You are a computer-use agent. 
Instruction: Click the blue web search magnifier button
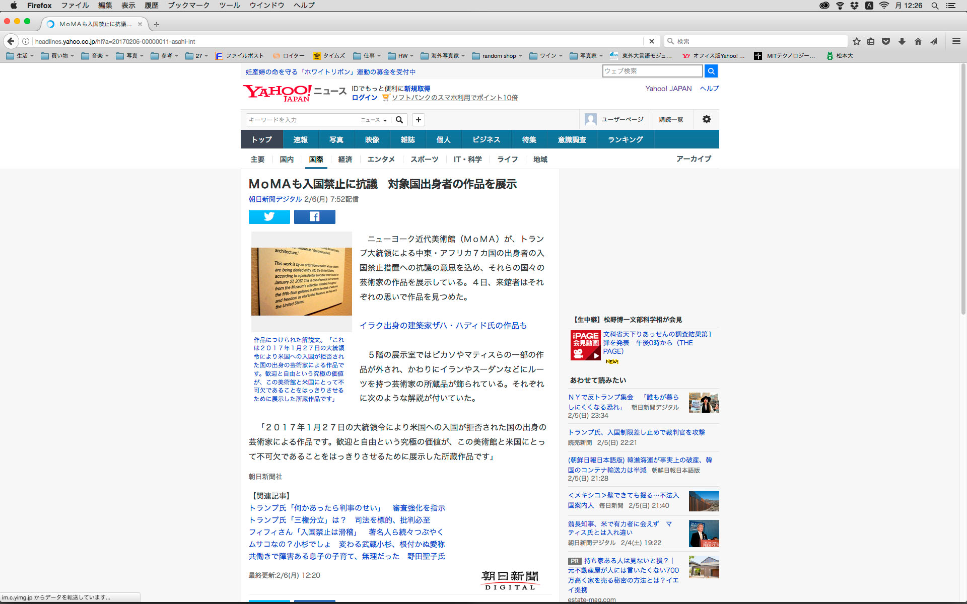coord(711,71)
